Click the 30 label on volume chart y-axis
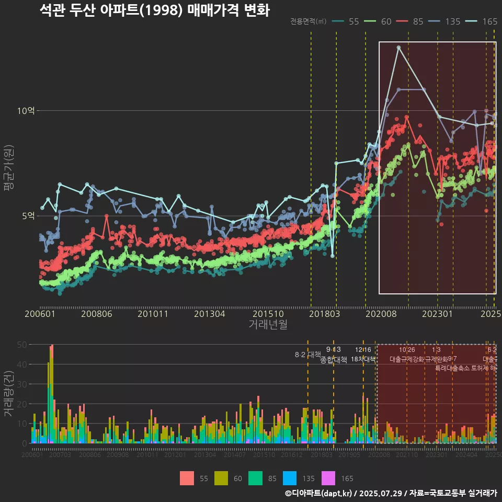The width and height of the screenshot is (502, 502). point(22,384)
